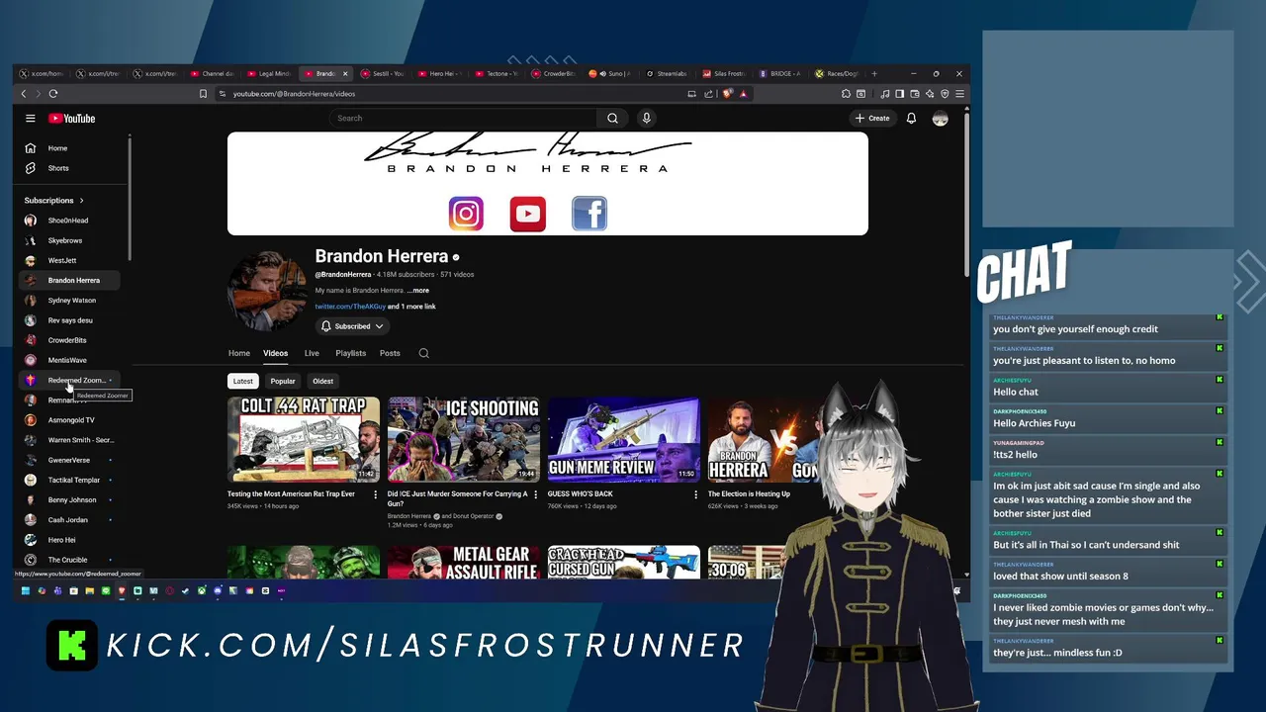Viewport: 1266px width, 712px height.
Task: Close the Brandon Herrera browser tab
Action: [x=347, y=73]
